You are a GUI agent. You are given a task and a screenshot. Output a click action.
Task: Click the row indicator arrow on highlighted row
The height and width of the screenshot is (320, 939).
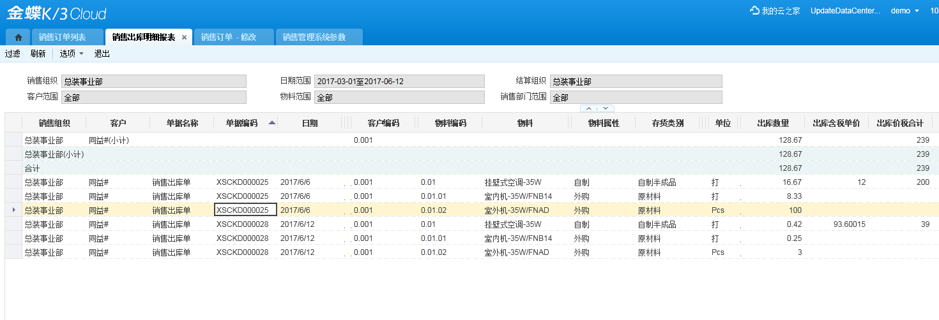coord(13,210)
